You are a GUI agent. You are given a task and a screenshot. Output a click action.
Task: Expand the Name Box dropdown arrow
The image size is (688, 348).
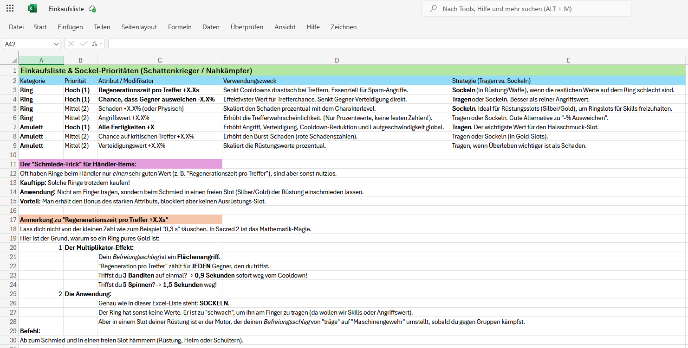coord(56,44)
